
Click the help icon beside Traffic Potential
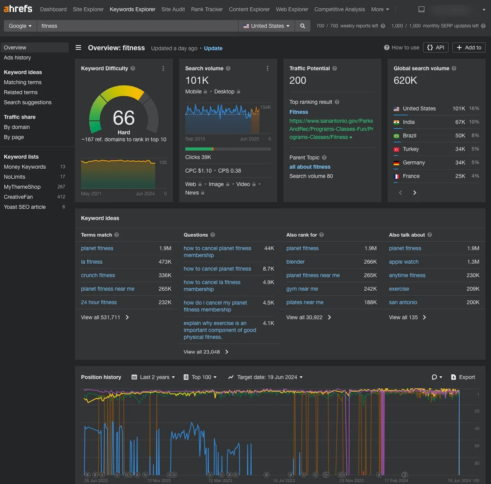pos(334,68)
